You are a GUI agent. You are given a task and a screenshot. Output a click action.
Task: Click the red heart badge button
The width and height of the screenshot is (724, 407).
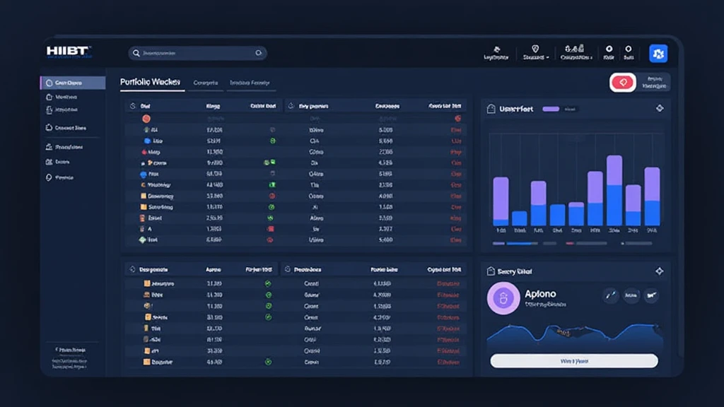623,83
